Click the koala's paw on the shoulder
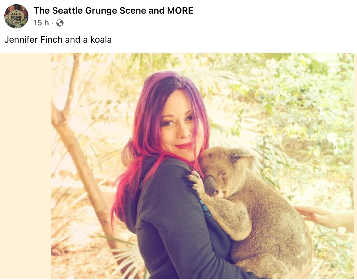 click(195, 181)
